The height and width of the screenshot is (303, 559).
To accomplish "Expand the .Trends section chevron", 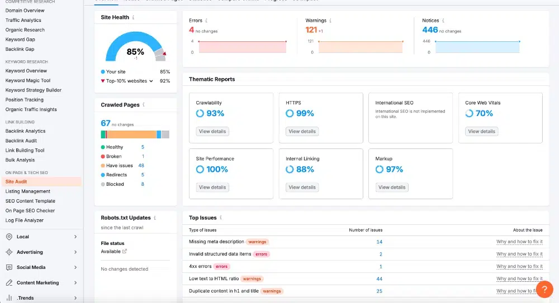I will tap(75, 298).
